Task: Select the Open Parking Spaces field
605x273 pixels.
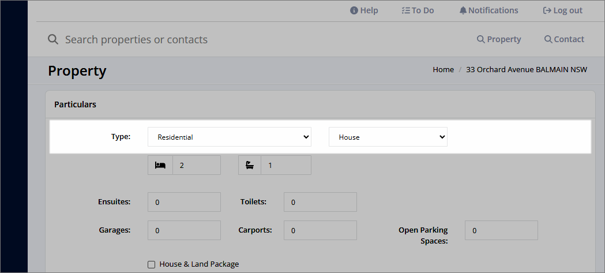Action: (501, 230)
